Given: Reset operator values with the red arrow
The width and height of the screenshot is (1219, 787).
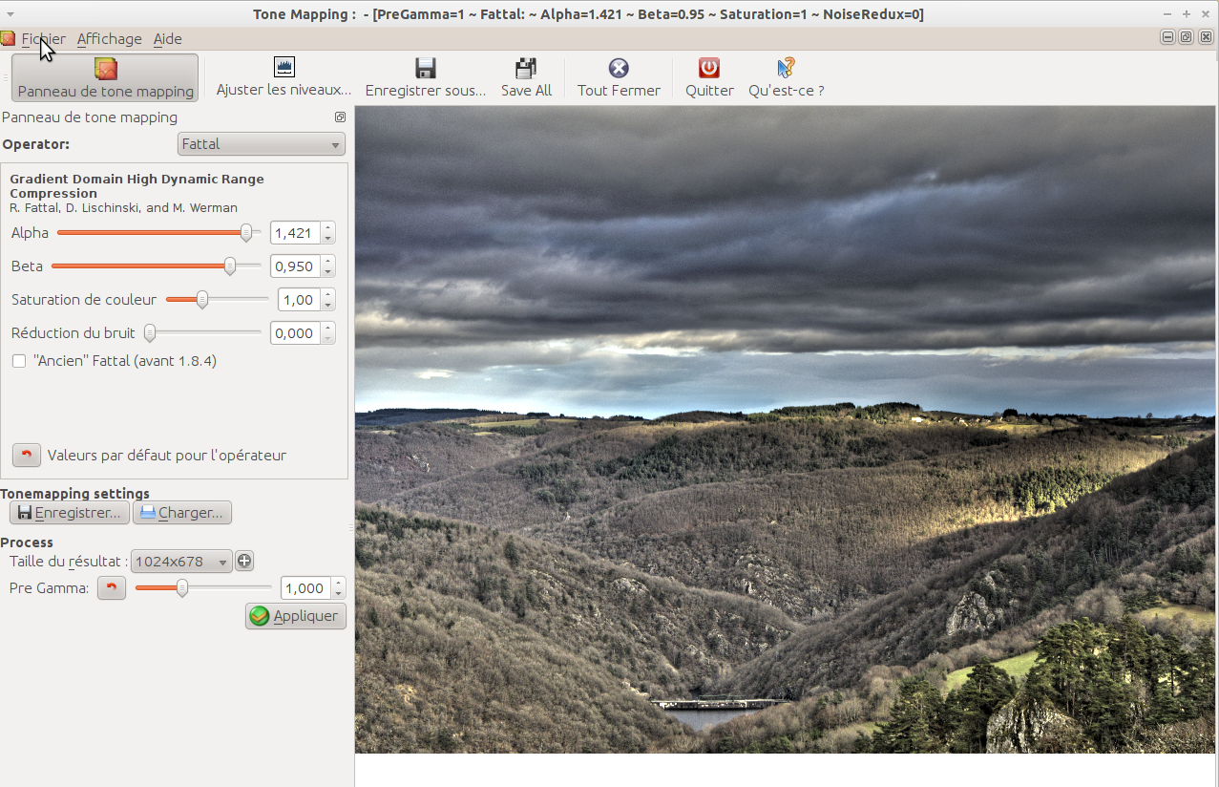Looking at the screenshot, I should click(x=27, y=455).
